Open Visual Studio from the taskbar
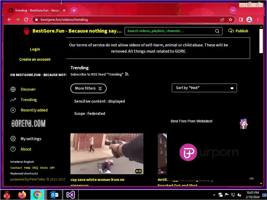This screenshot has height=200, width=267. tap(70, 195)
